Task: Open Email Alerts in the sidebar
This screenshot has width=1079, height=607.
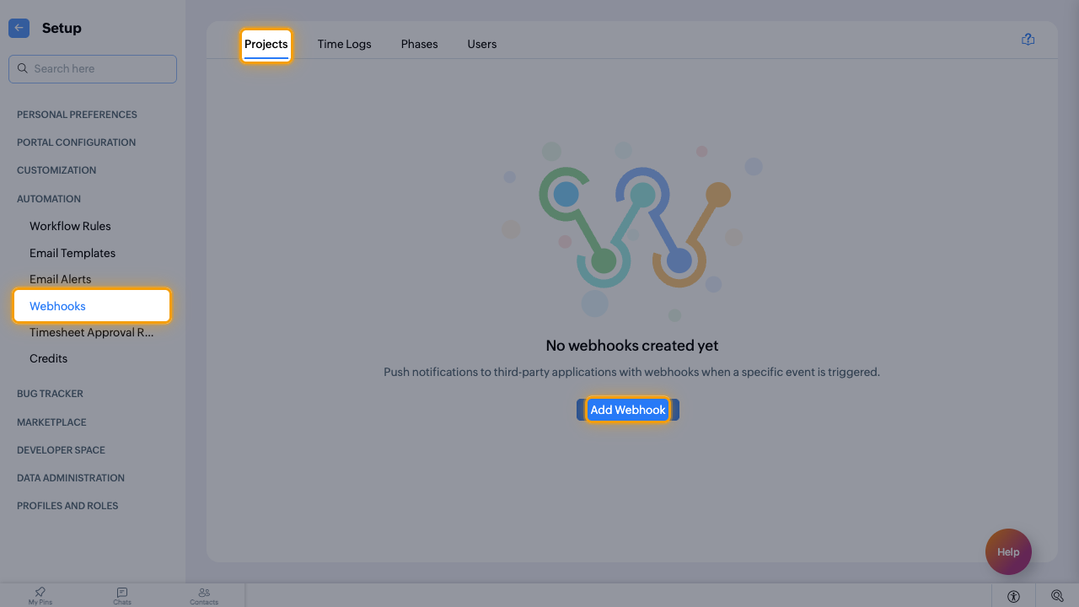Action: point(61,279)
